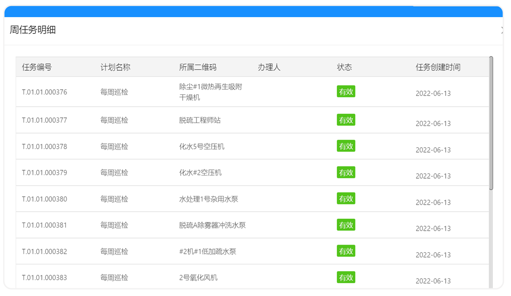
Task: Click the 有效 badge for 2号氧化风机
Action: tap(345, 277)
